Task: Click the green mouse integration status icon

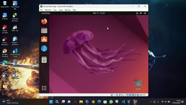Action: [x=135, y=95]
